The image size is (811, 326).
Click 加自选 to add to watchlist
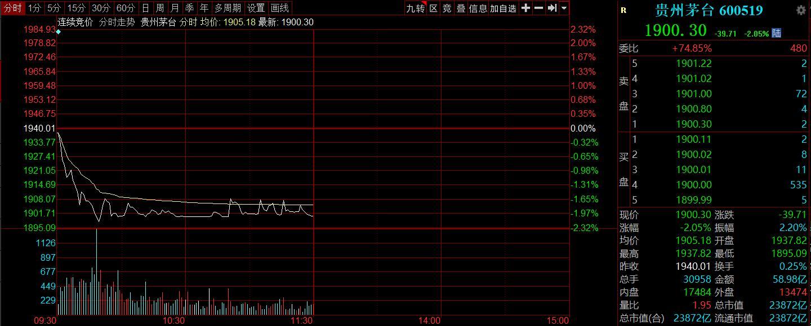[x=503, y=8]
